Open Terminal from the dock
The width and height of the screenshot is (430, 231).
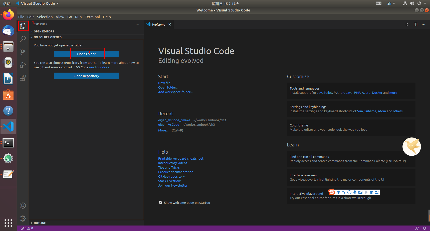[8, 143]
